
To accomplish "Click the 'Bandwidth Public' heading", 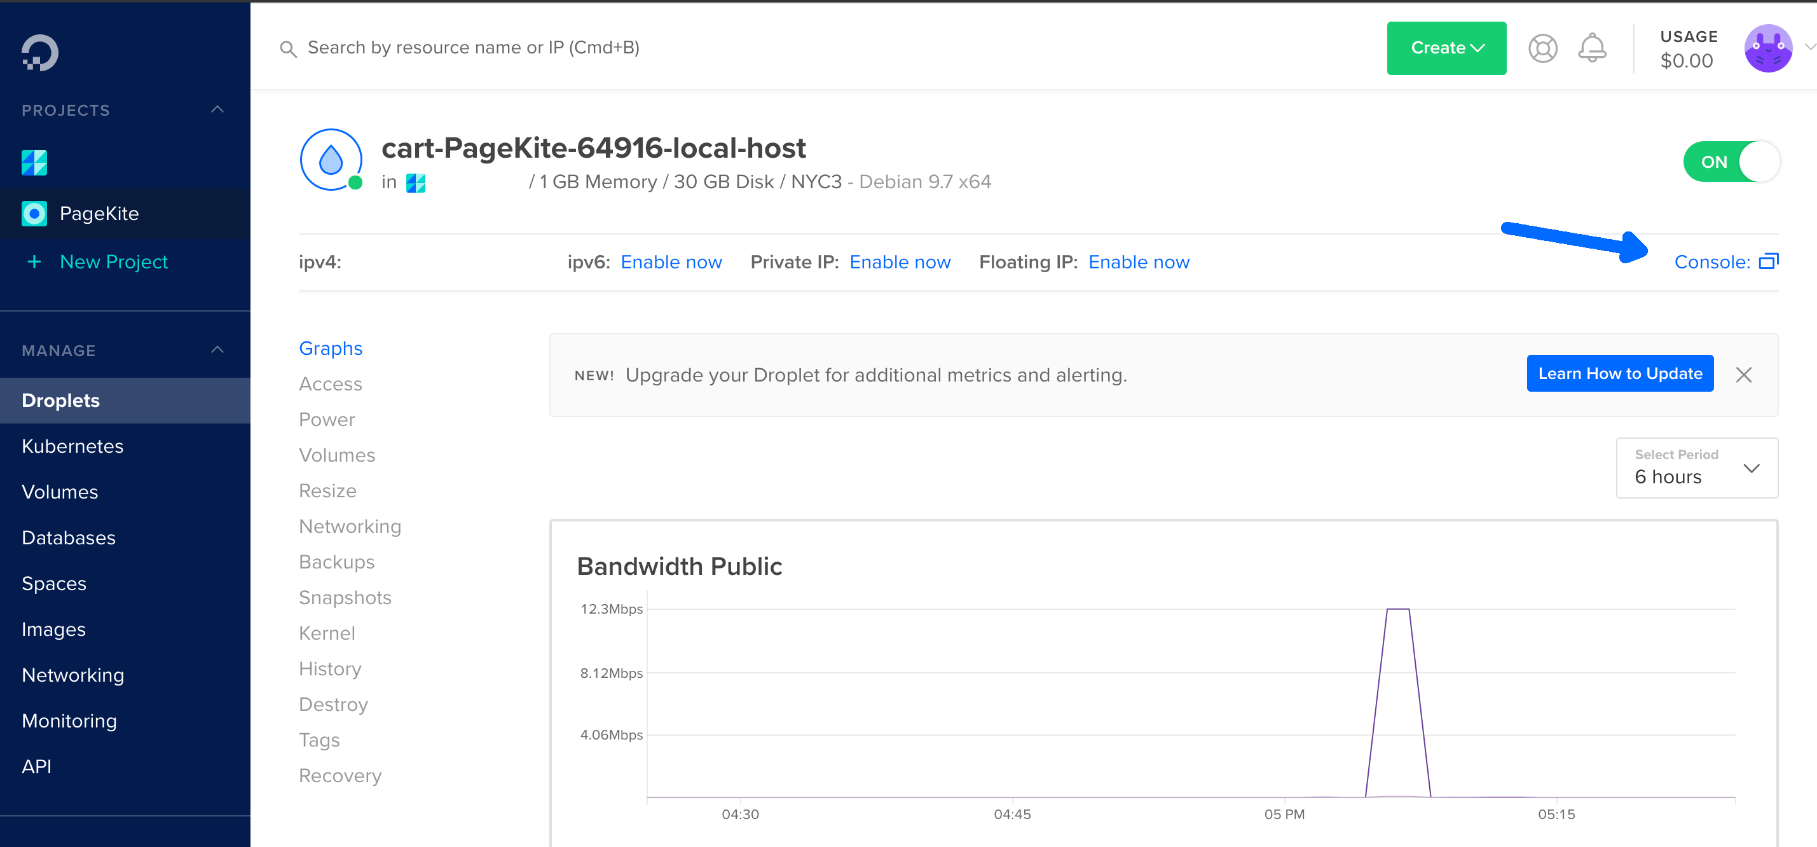I will (x=679, y=567).
